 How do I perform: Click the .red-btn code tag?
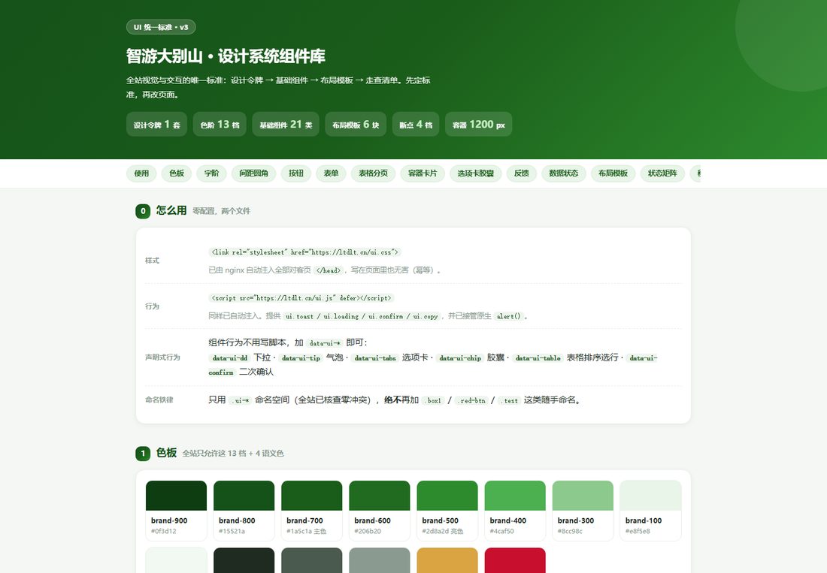tap(471, 401)
